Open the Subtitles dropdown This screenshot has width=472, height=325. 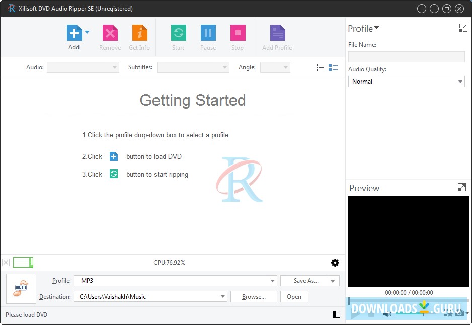coord(193,67)
